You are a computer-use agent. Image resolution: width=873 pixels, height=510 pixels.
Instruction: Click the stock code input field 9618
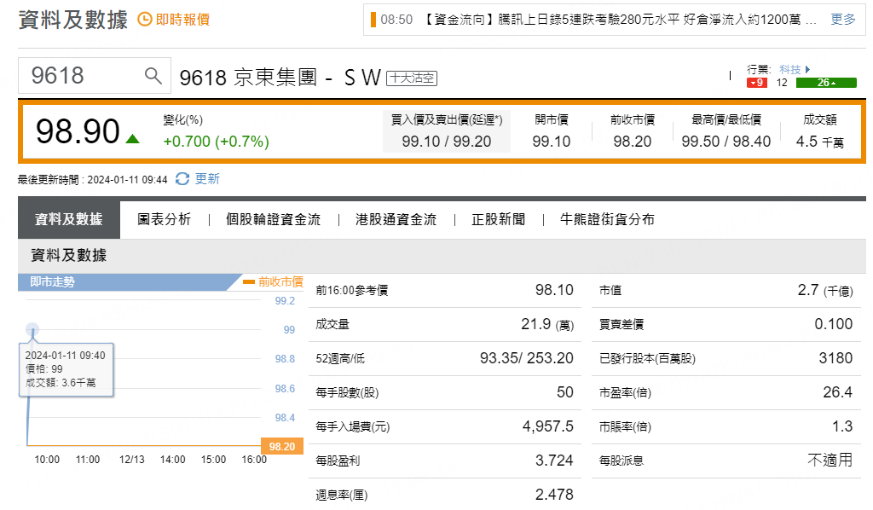[x=94, y=75]
